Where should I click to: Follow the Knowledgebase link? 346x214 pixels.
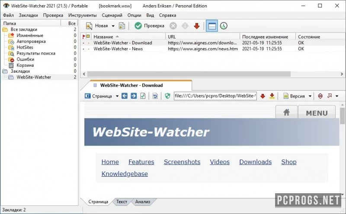(x=125, y=174)
